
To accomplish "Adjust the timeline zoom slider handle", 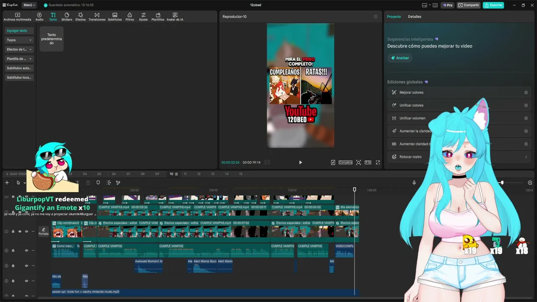I will point(502,182).
